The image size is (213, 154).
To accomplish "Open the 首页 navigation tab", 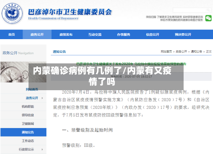I will pyautogui.click(x=12, y=34).
